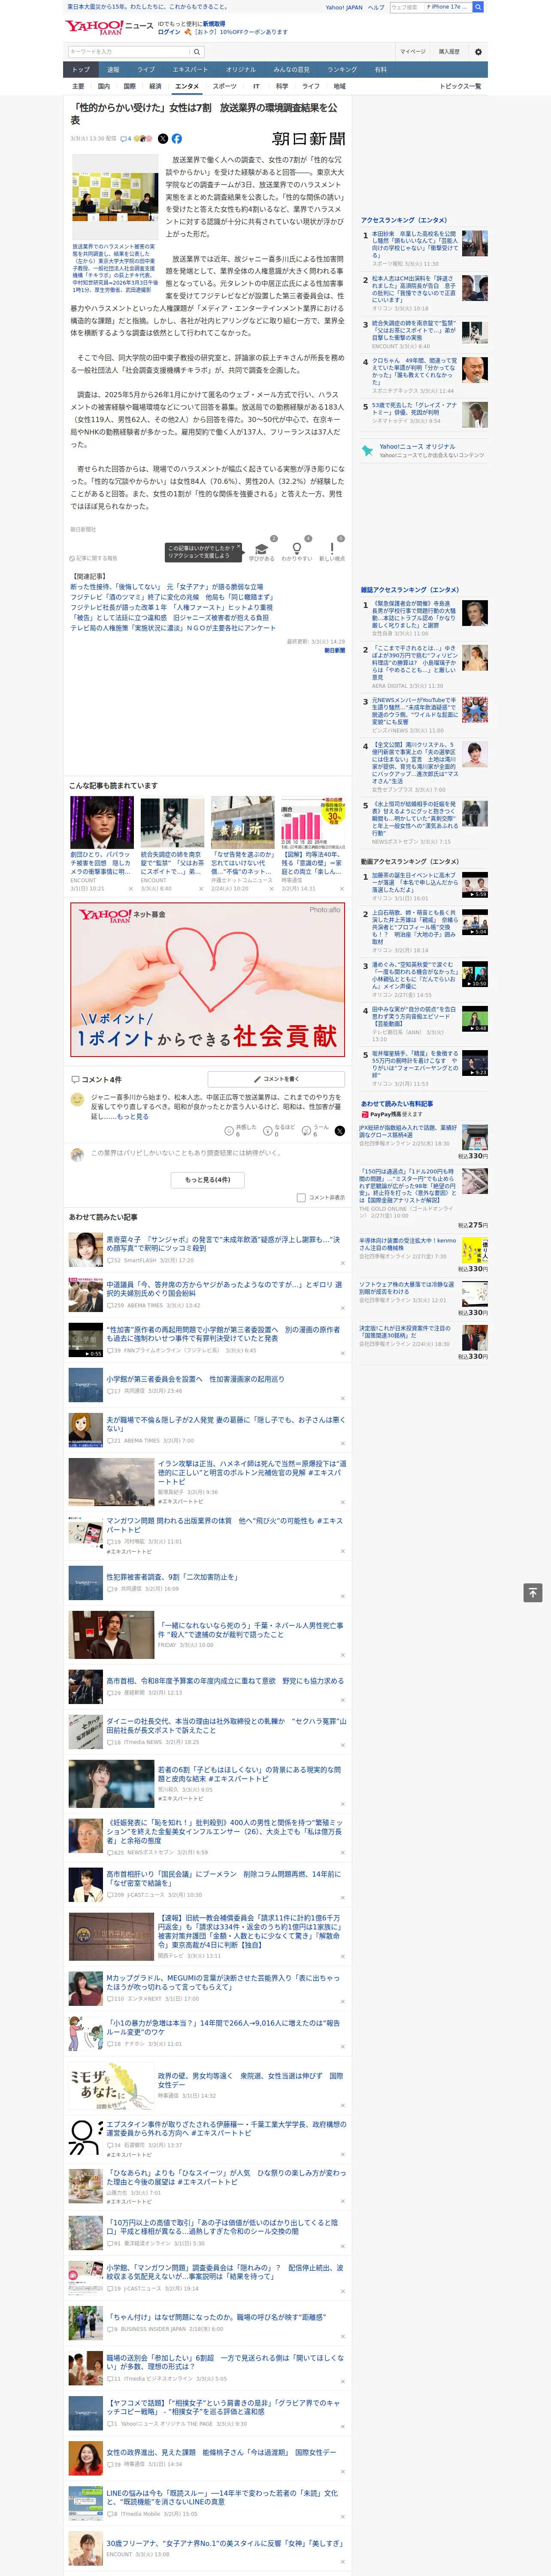Open 高市首相、令和8年度予算案 article

[225, 1681]
